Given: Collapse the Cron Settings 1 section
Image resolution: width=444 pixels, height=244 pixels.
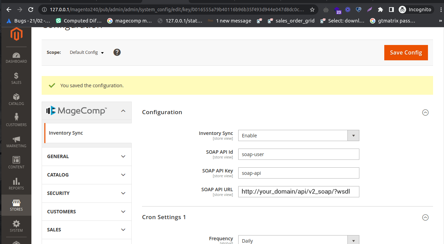Looking at the screenshot, I should pyautogui.click(x=425, y=217).
